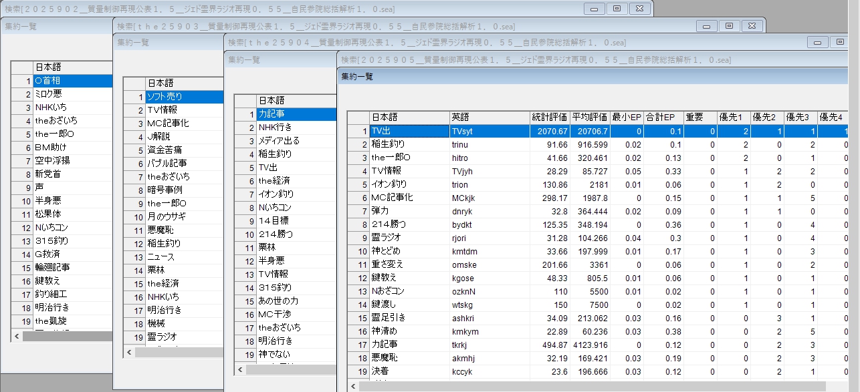Sort by the 統計評価 column header

(549, 117)
